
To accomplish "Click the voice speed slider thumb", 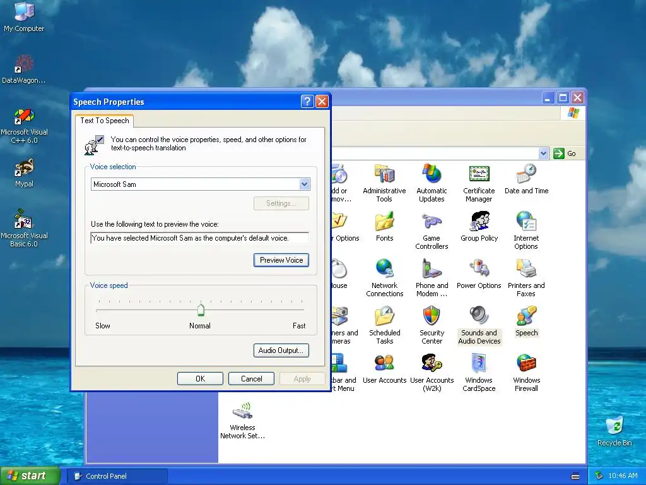I will (201, 309).
